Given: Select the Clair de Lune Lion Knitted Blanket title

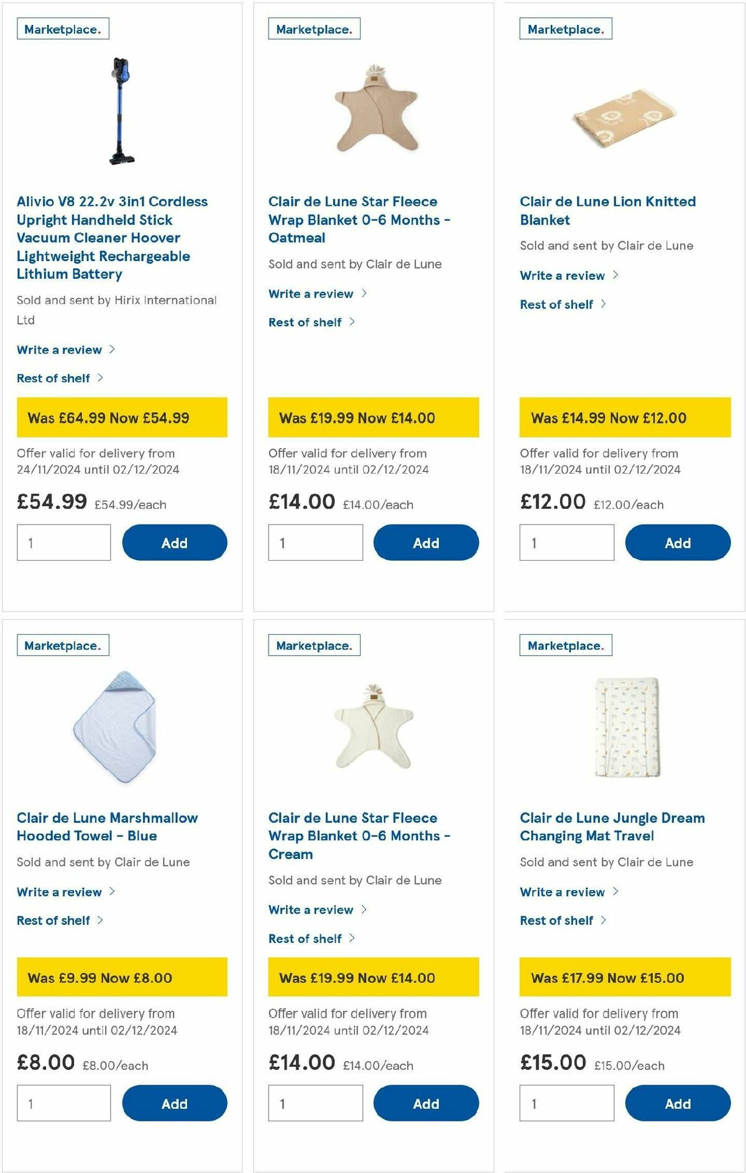Looking at the screenshot, I should point(607,211).
